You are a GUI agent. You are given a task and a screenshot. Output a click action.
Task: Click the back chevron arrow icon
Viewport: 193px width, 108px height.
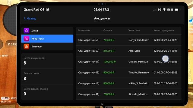click(x=24, y=18)
